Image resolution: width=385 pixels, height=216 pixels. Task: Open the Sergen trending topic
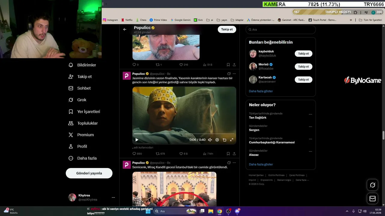point(254,130)
